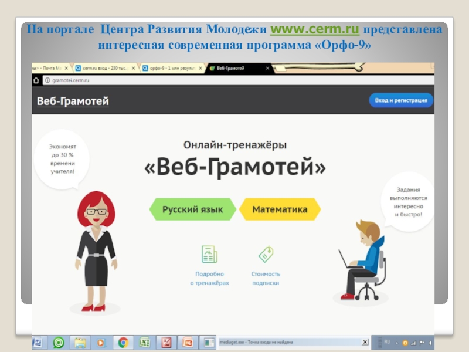The image size is (469, 352).
Task: Click the red-haired teacher illustration
Action: (96, 251)
